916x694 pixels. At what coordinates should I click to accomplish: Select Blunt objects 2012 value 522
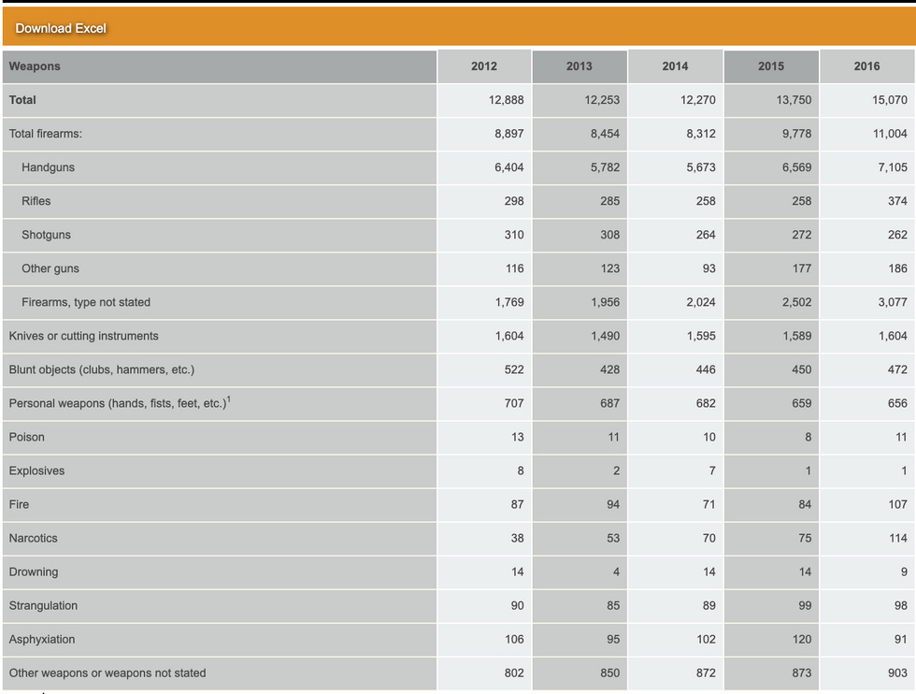tap(514, 370)
